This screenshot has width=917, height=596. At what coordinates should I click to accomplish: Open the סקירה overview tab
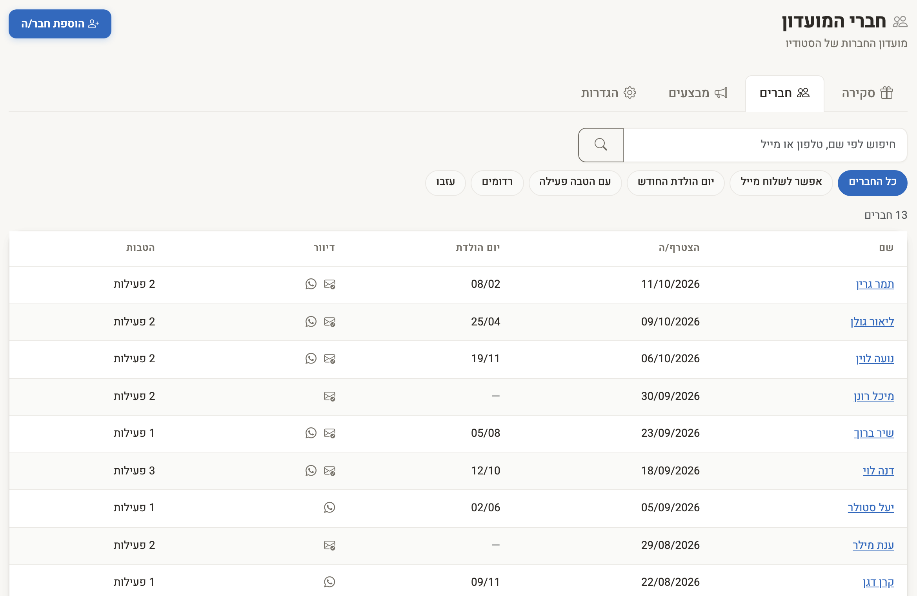click(867, 93)
